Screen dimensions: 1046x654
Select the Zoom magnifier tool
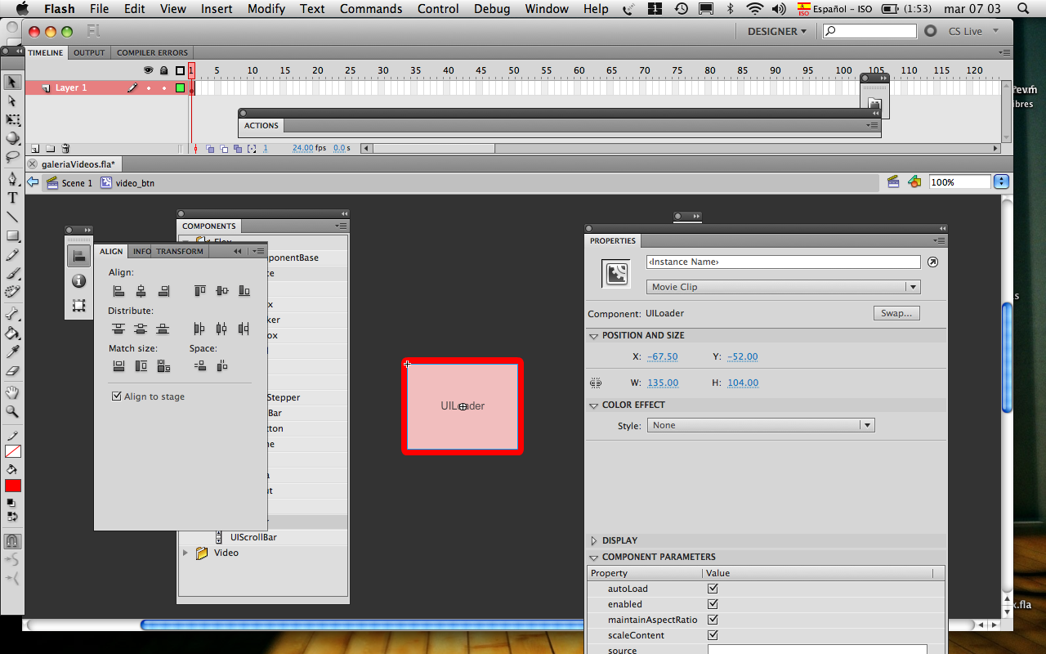[12, 411]
